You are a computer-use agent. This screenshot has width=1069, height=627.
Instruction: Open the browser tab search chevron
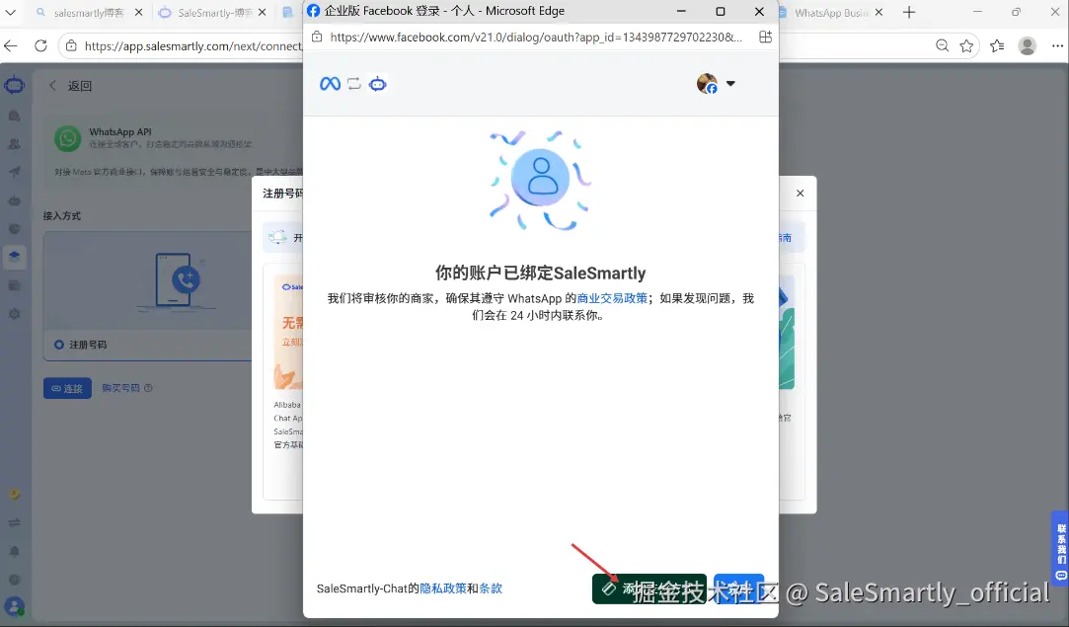tap(10, 12)
